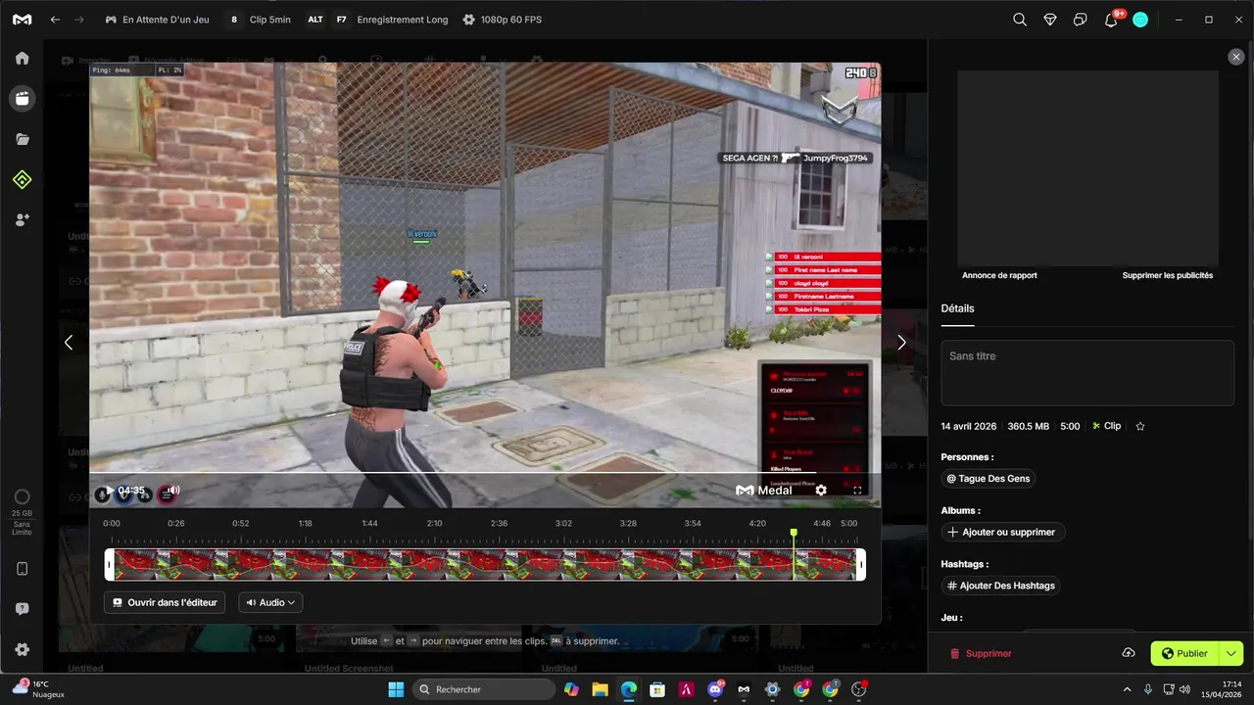Screen dimensions: 1254x705
Task: Open the notifications bell
Action: point(1111,20)
